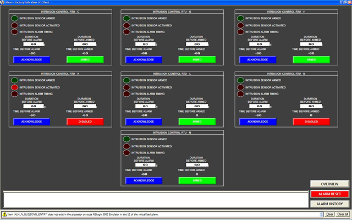
Task: Select RTU-N Duration Before Alarm input field
Action: (x=141, y=164)
